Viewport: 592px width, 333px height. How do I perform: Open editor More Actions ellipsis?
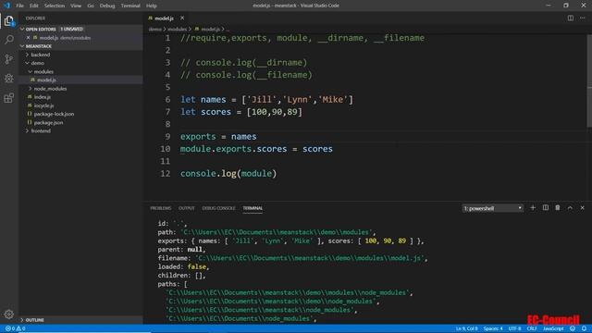[x=583, y=18]
